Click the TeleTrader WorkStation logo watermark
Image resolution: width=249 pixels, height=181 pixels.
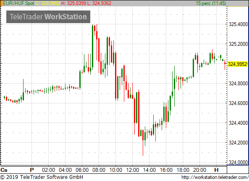pyautogui.click(x=48, y=17)
